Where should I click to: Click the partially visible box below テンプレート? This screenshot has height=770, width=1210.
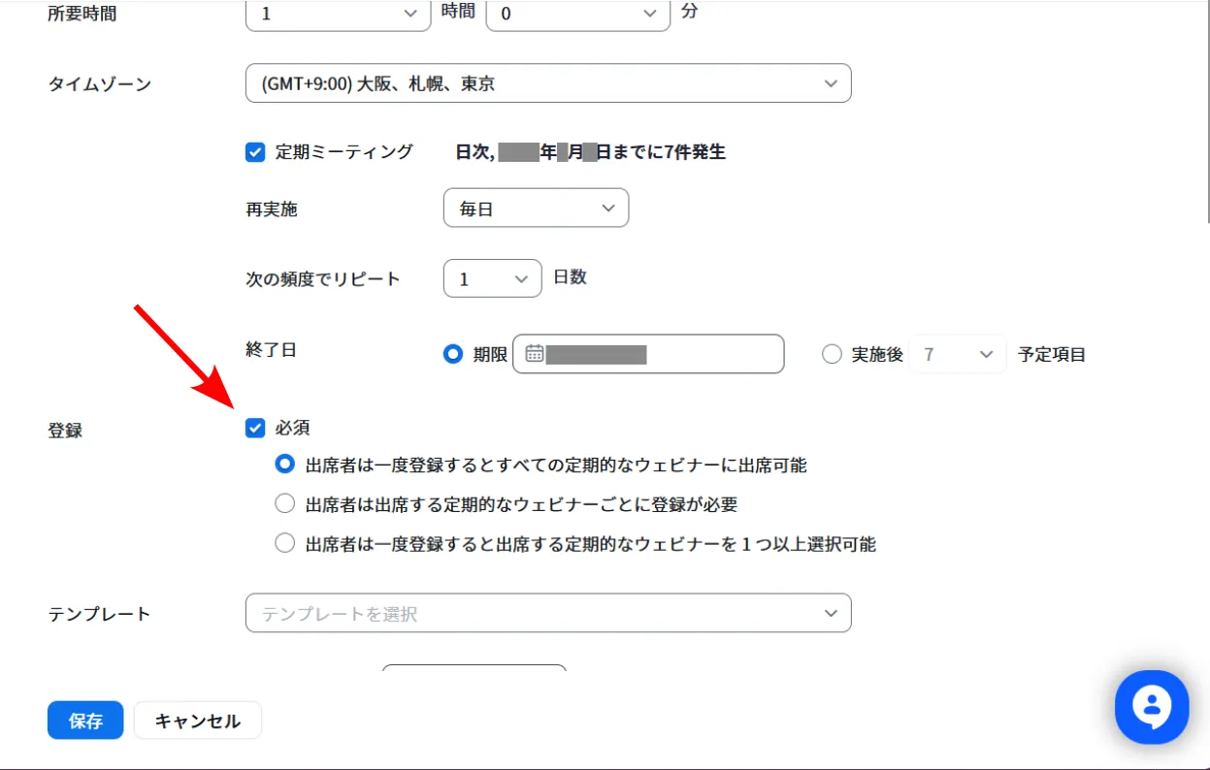pyautogui.click(x=474, y=667)
